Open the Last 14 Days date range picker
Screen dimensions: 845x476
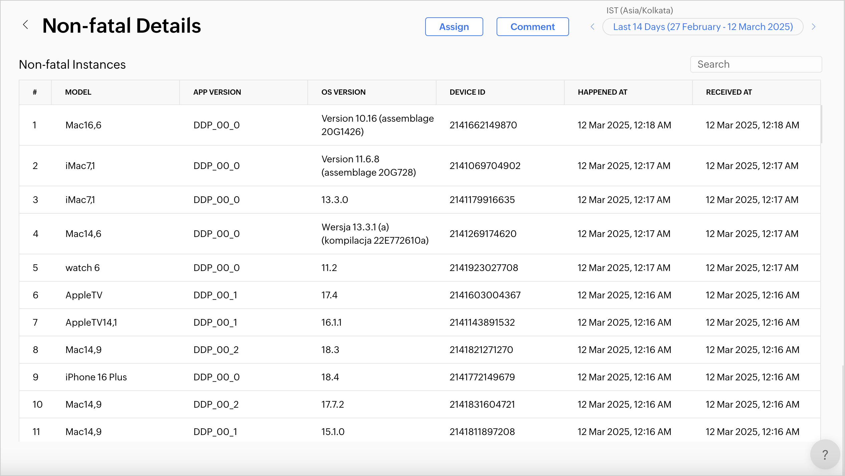(x=703, y=27)
